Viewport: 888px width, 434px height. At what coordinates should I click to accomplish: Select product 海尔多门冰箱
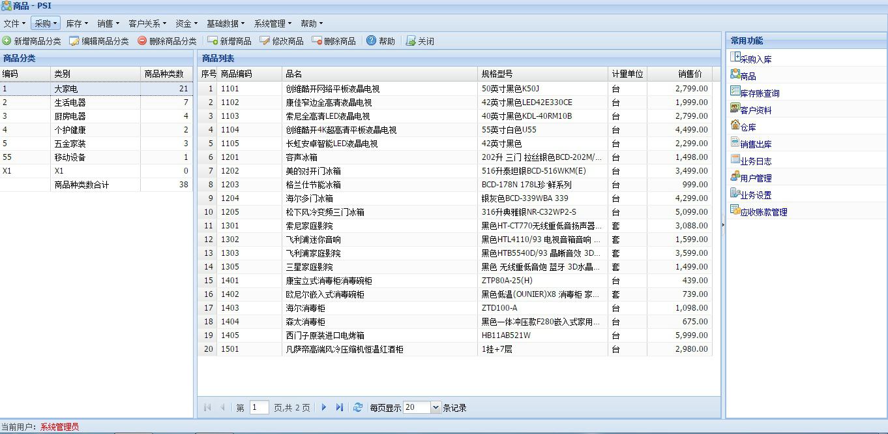(455, 198)
